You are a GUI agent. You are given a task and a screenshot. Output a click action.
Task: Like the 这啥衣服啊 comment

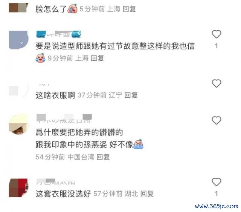tap(217, 83)
